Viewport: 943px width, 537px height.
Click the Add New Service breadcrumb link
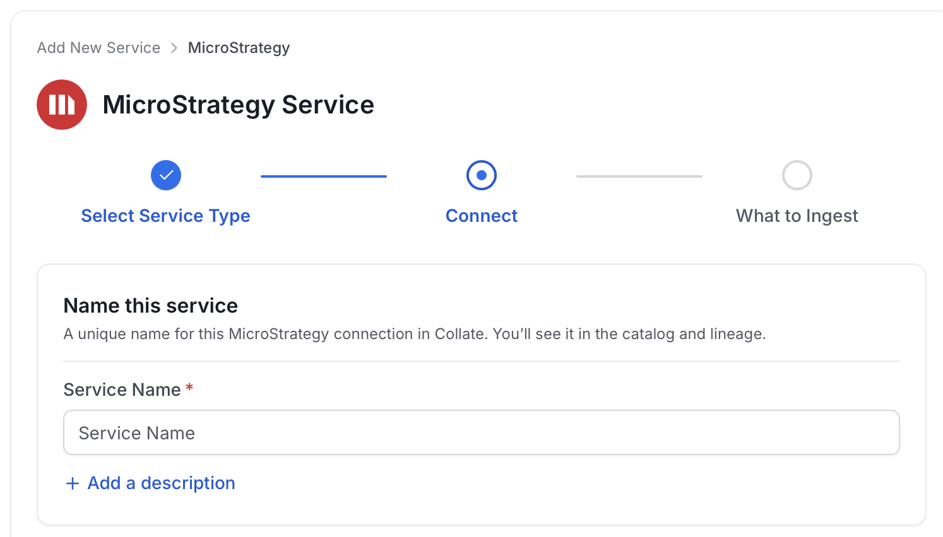98,48
